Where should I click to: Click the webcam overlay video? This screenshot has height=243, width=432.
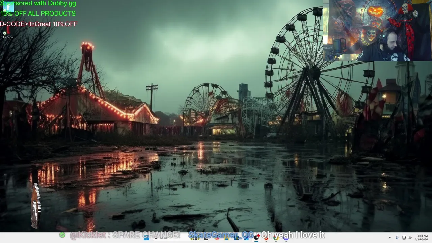[x=377, y=30]
